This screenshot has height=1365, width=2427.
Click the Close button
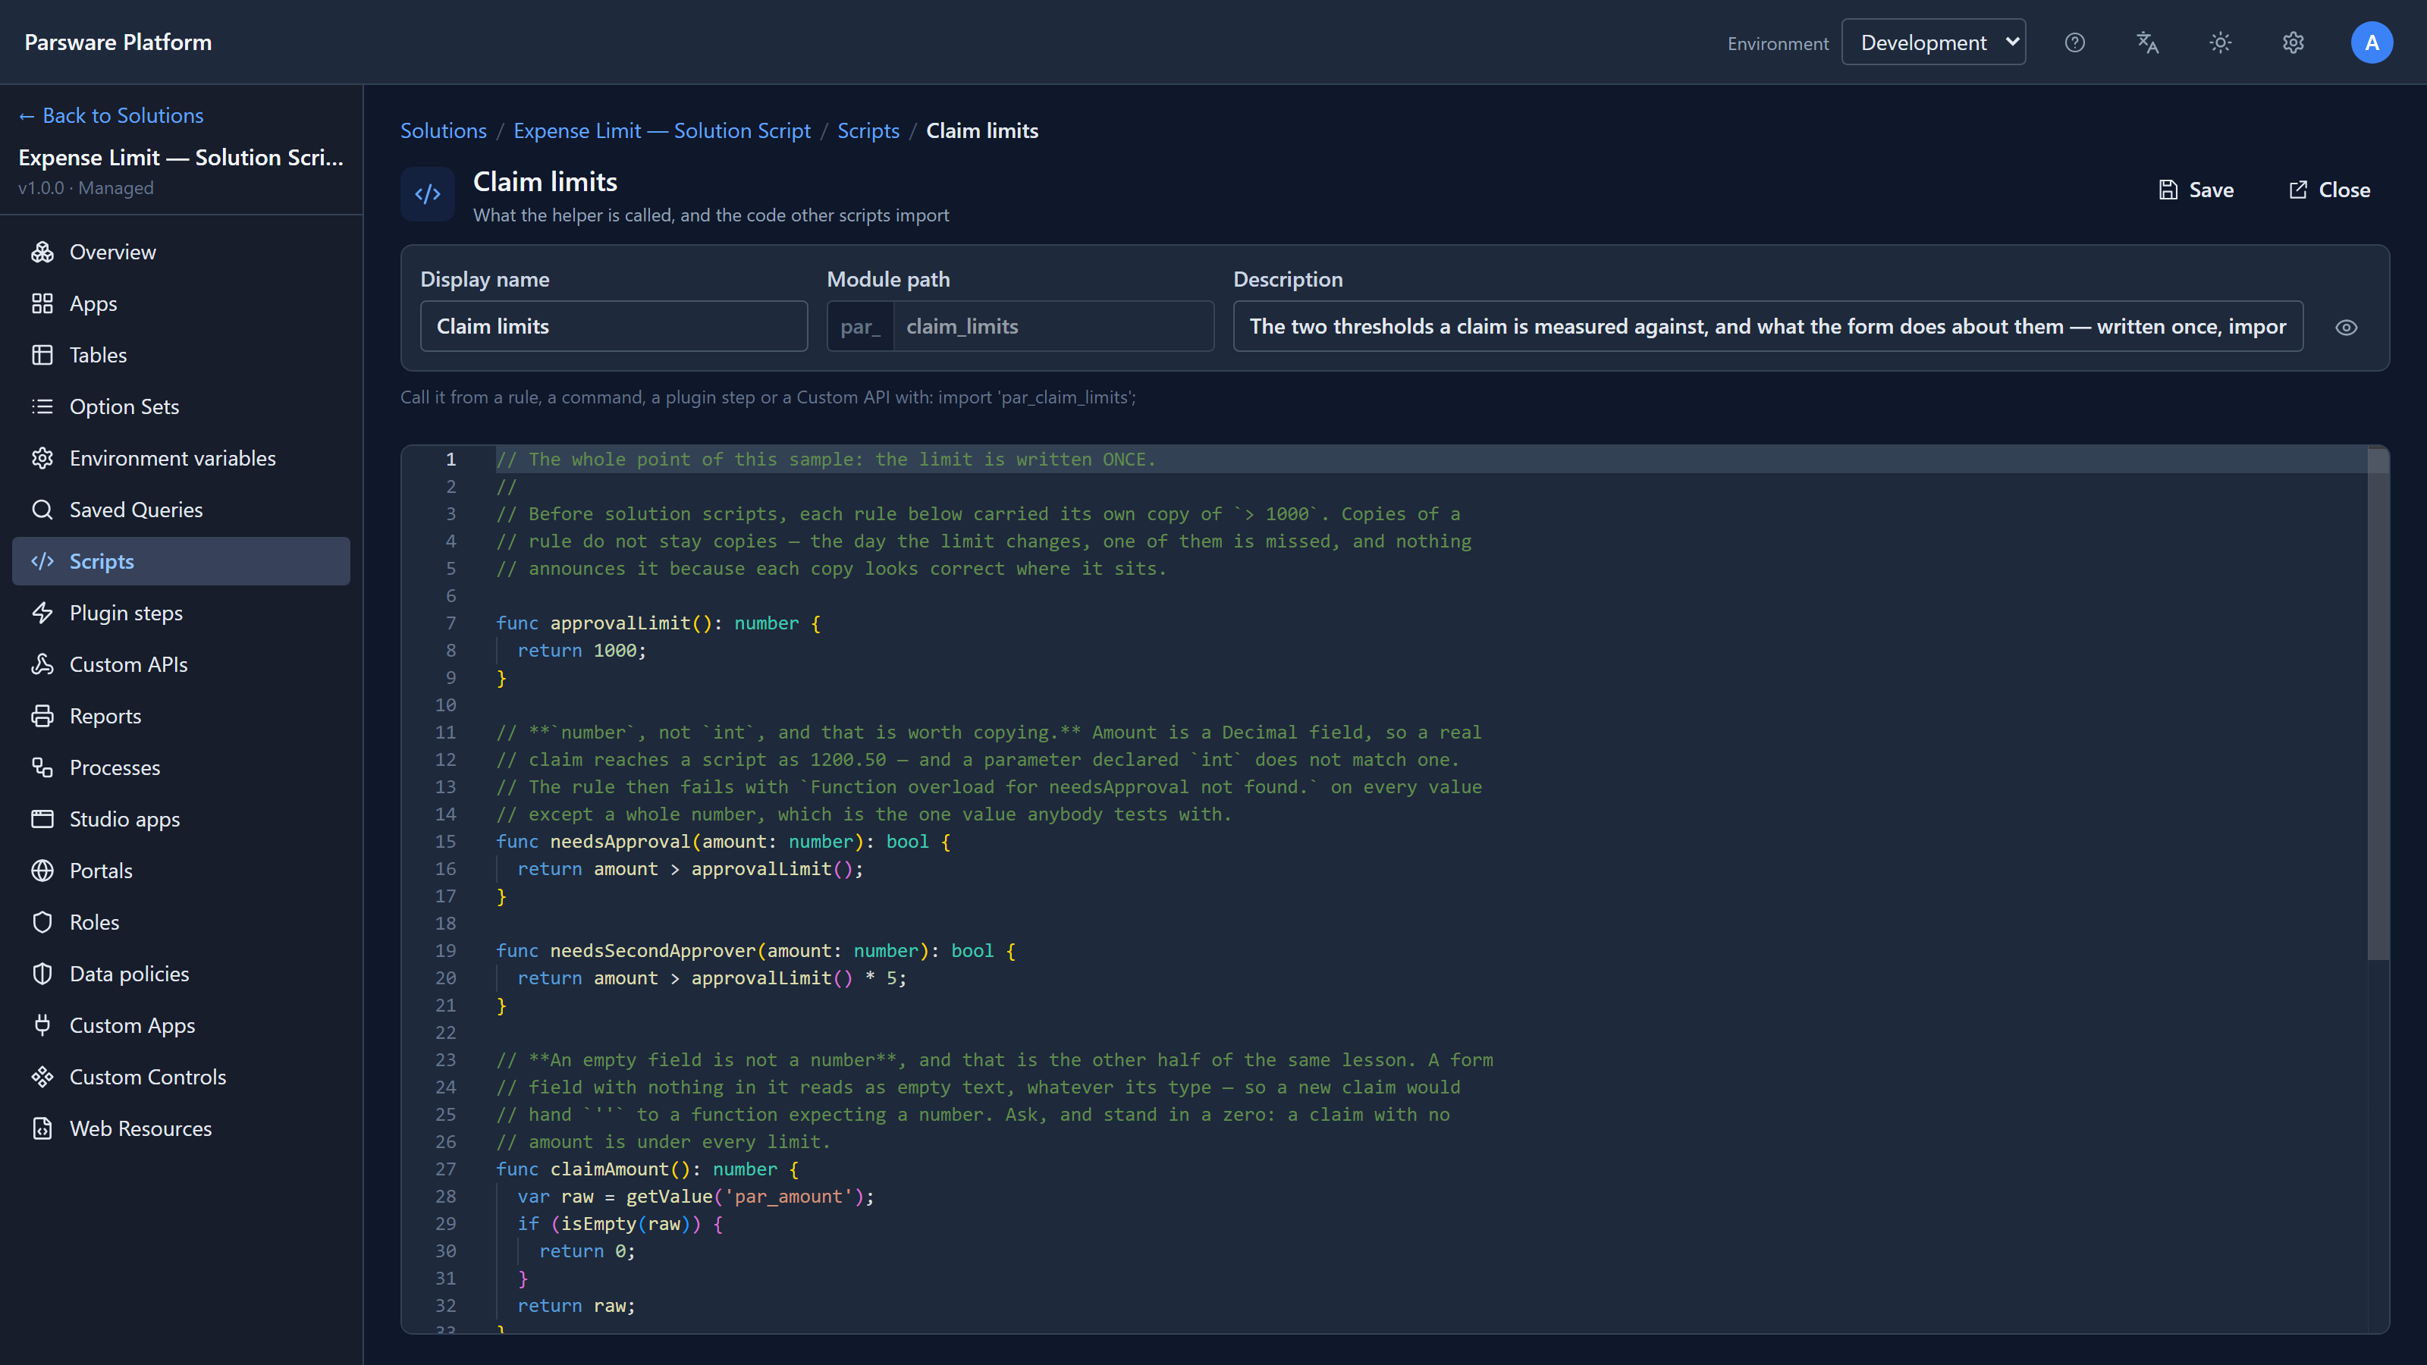2329,190
